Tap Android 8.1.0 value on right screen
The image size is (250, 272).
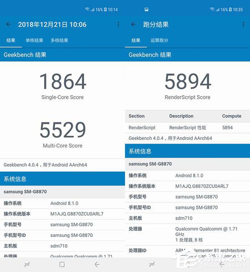[x=189, y=175]
